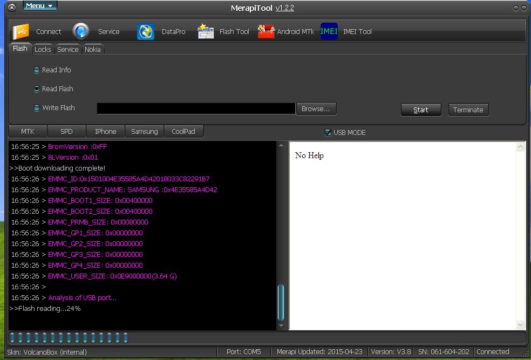Click the "Port: COM5" status entry
This screenshot has width=531, height=360.
pos(244,352)
